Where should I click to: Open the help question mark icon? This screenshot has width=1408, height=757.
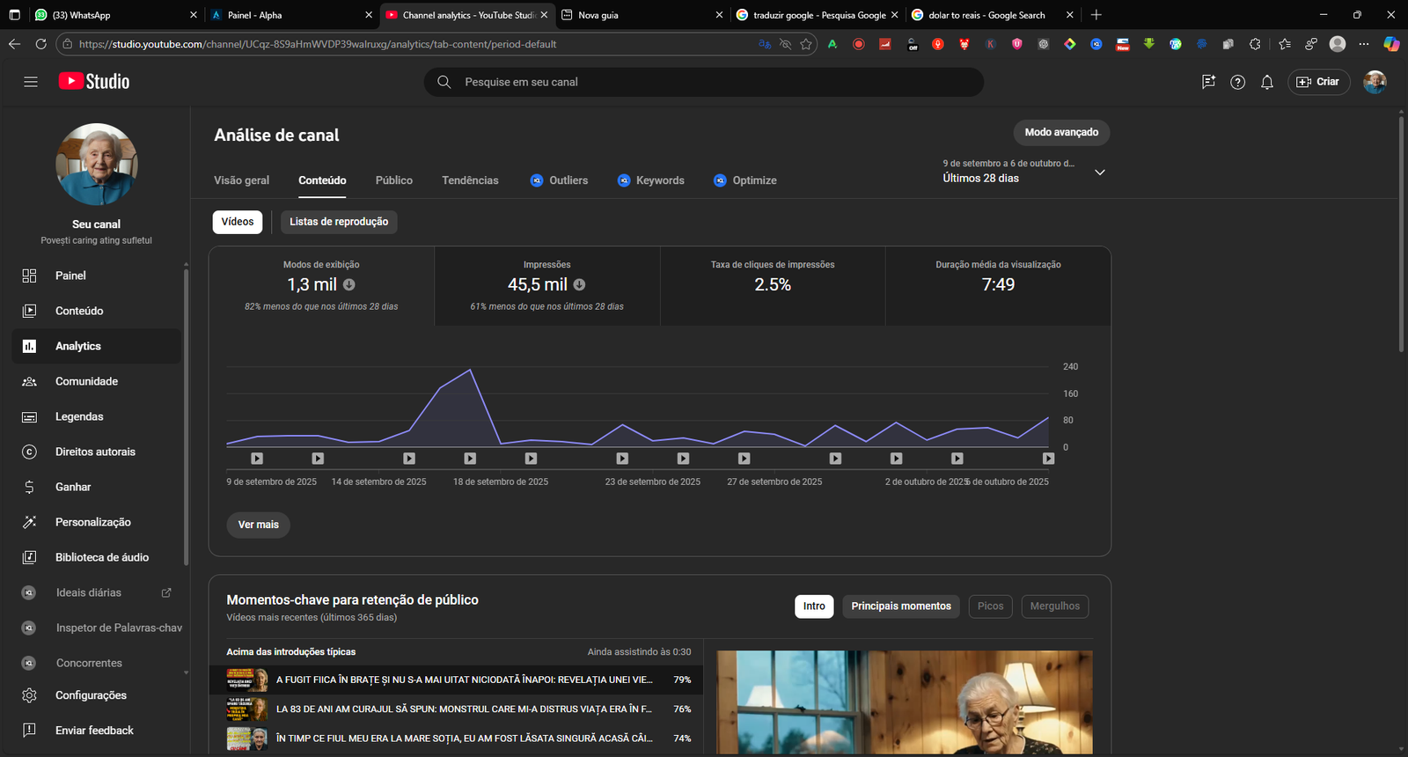(x=1237, y=82)
